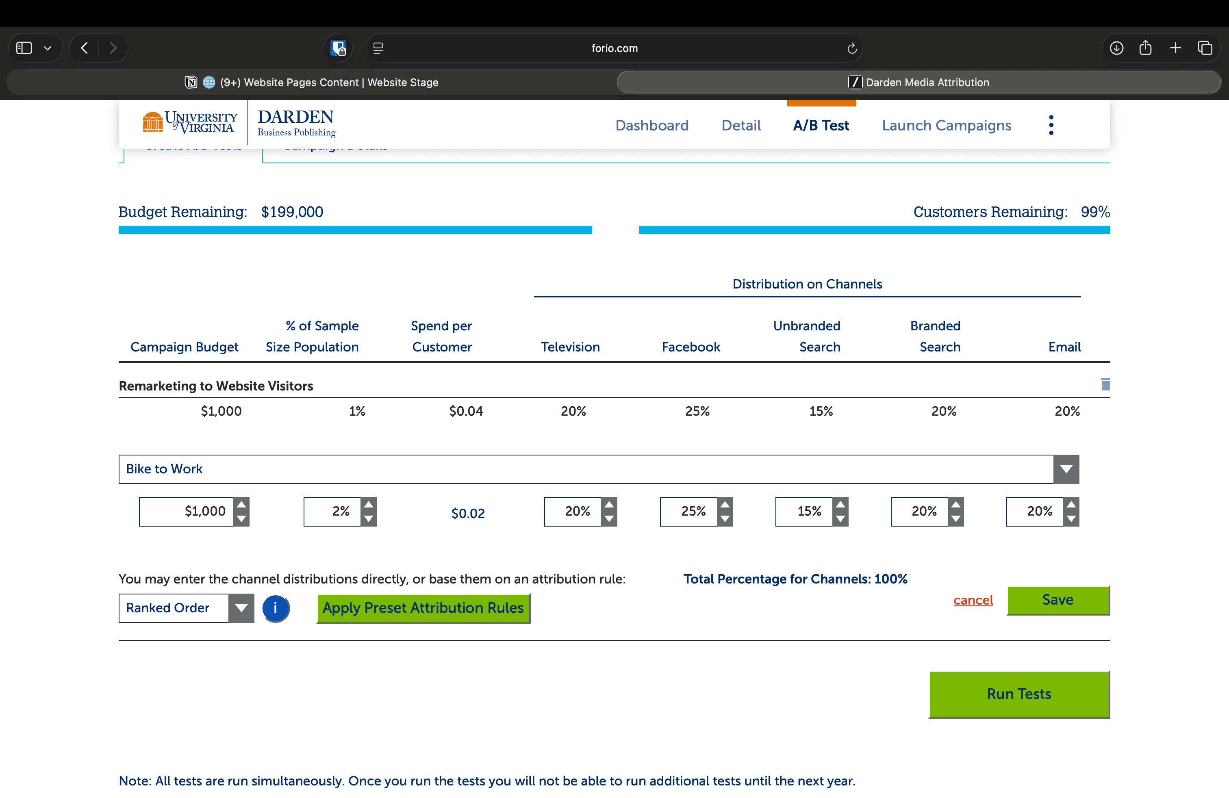
Task: Expand the Bike to Work campaign dropdown
Action: tap(1066, 469)
